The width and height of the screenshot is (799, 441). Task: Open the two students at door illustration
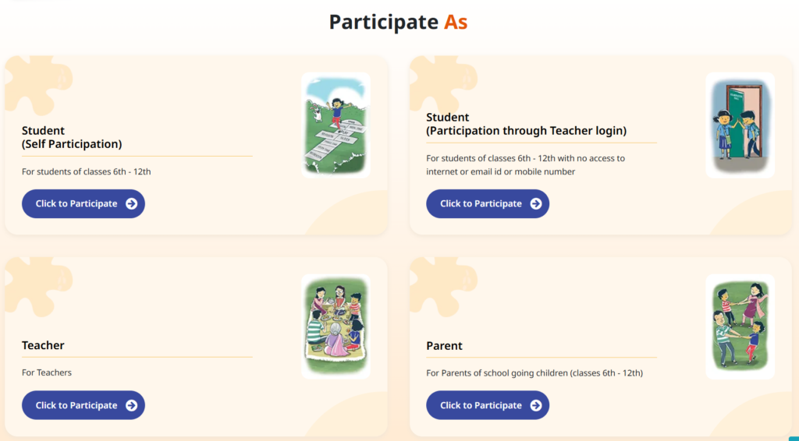740,125
